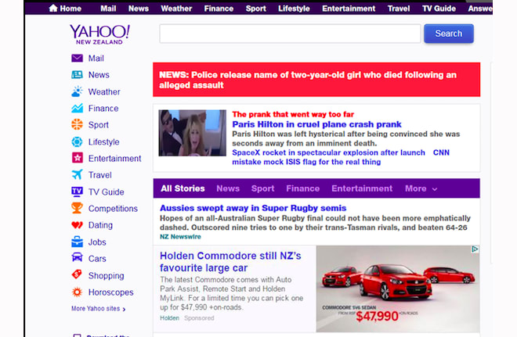Open TV Guide in the top navigation bar
Screen dimensions: 517x337
[x=439, y=9]
